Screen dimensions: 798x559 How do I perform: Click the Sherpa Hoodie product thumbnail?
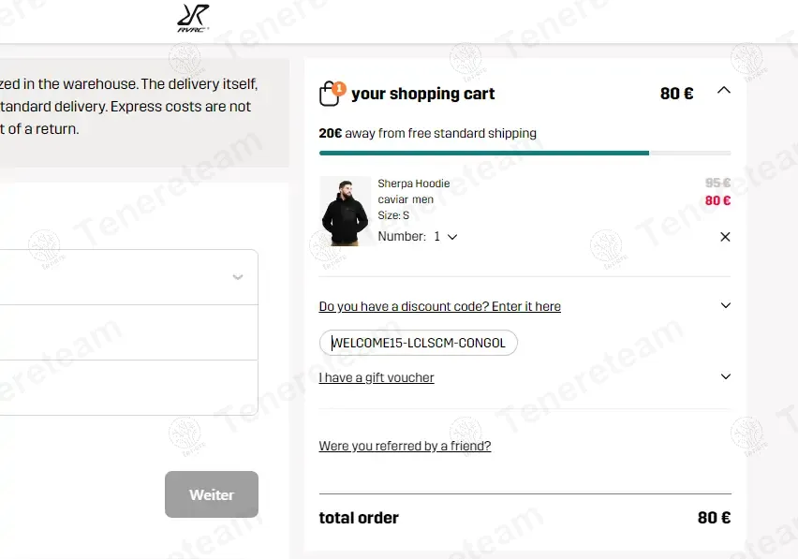click(345, 211)
